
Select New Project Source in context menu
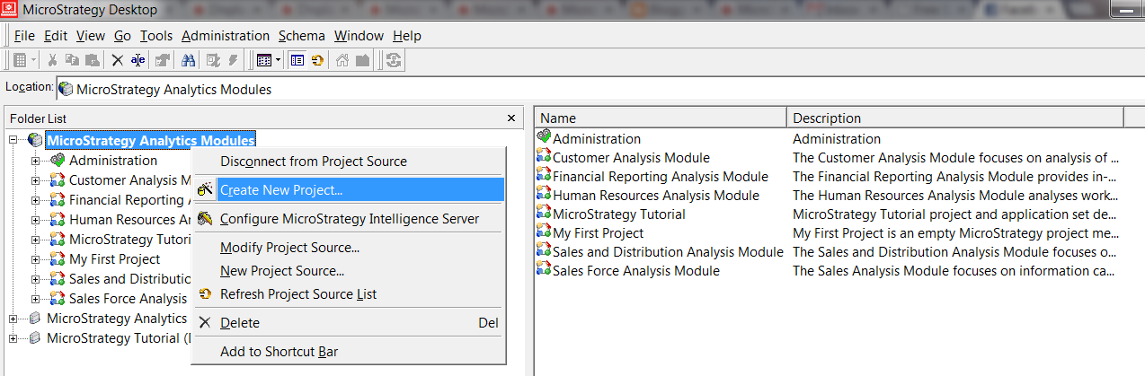pyautogui.click(x=350, y=270)
